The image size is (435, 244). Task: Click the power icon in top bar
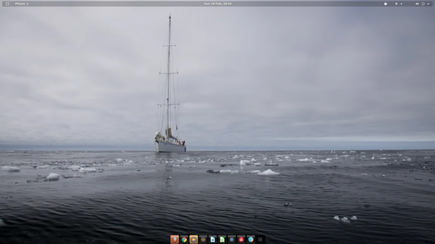[x=423, y=4]
